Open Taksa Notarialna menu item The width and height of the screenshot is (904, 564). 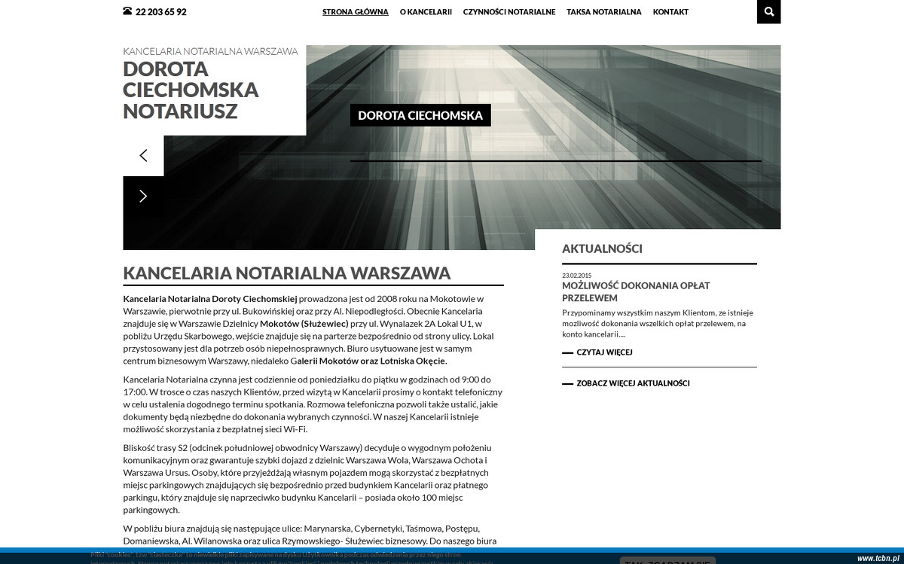(604, 12)
